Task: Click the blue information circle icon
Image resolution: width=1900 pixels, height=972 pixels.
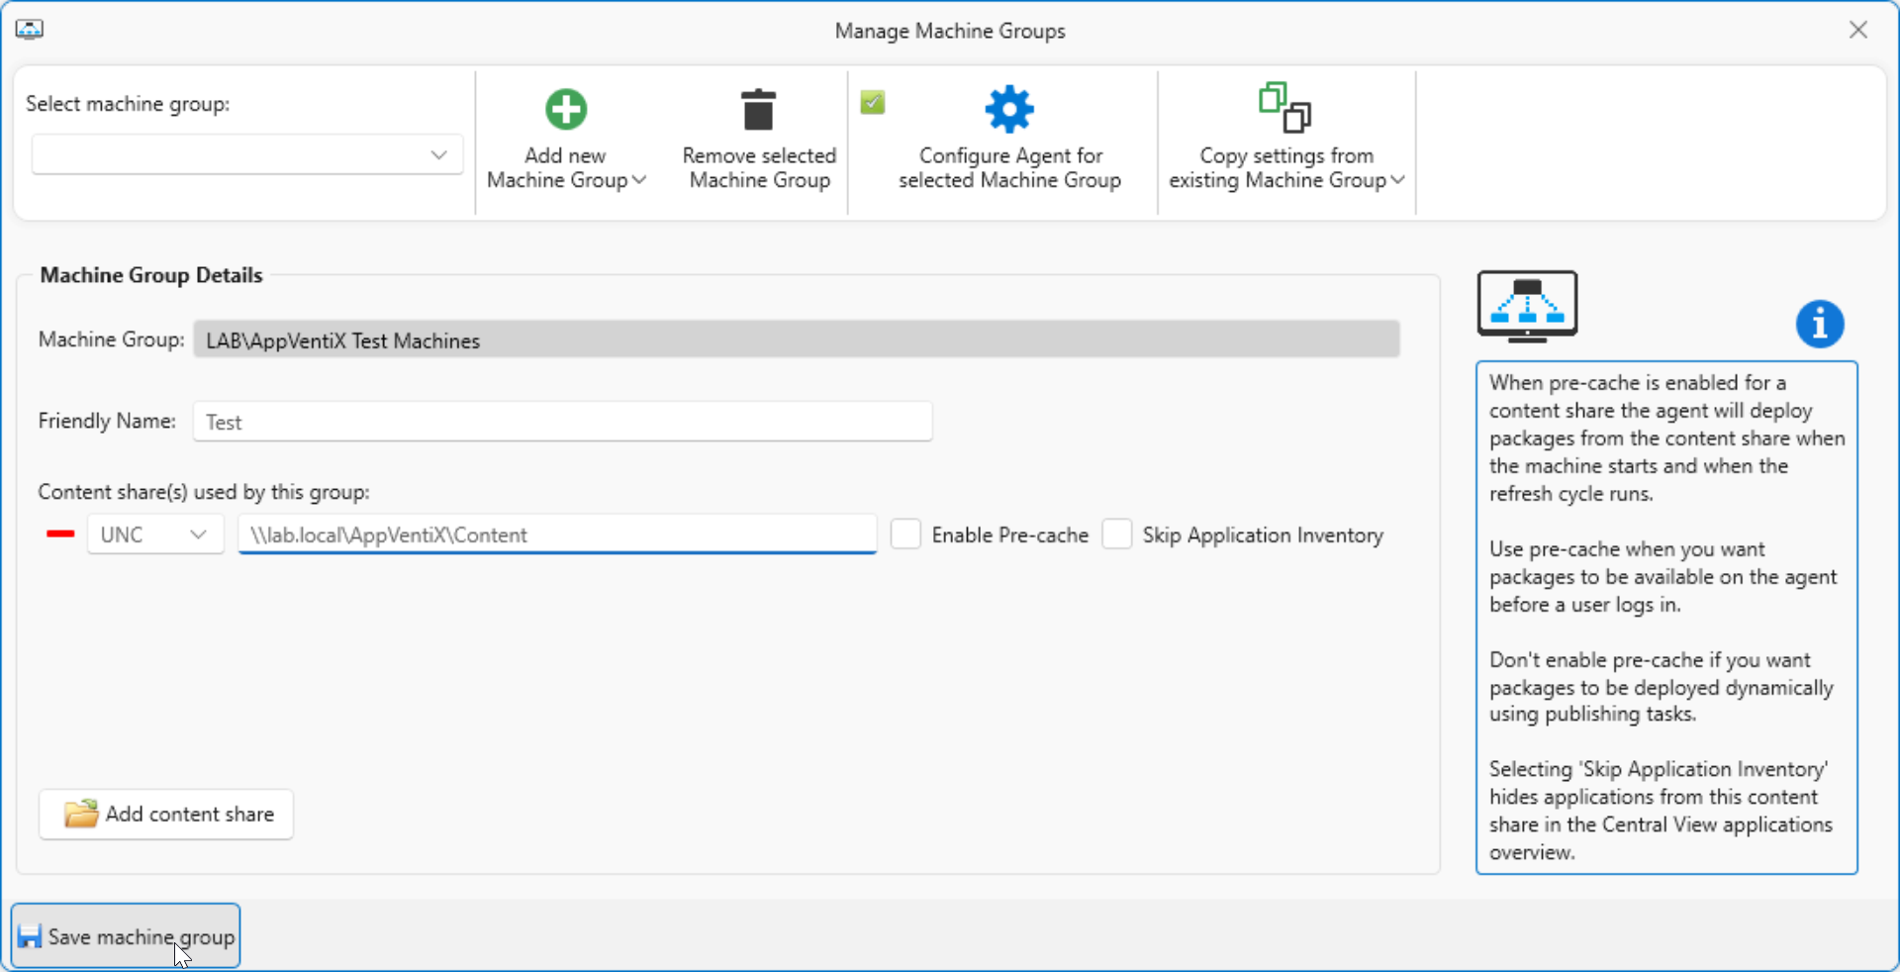Action: tap(1820, 324)
